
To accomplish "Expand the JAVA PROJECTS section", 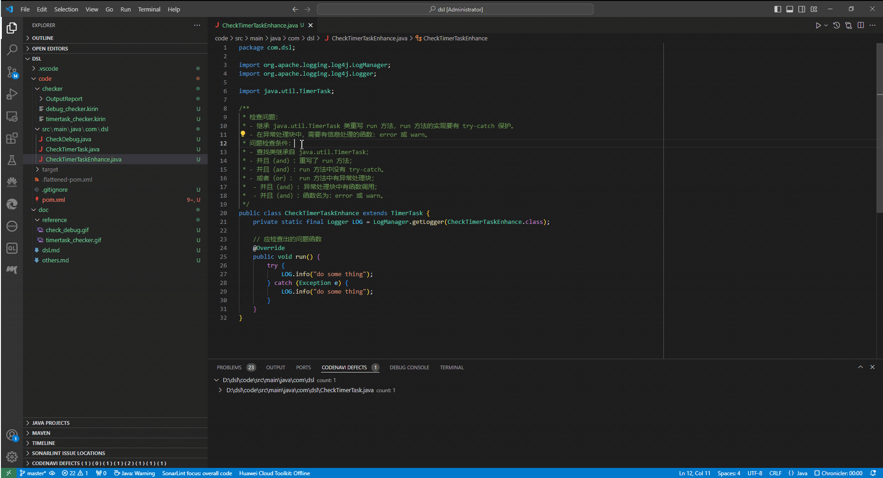I will click(51, 423).
